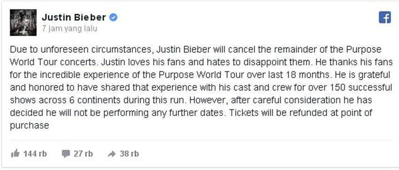Like the post using thumbs-up icon
Screen dimensions: 399x170
[x=15, y=154]
